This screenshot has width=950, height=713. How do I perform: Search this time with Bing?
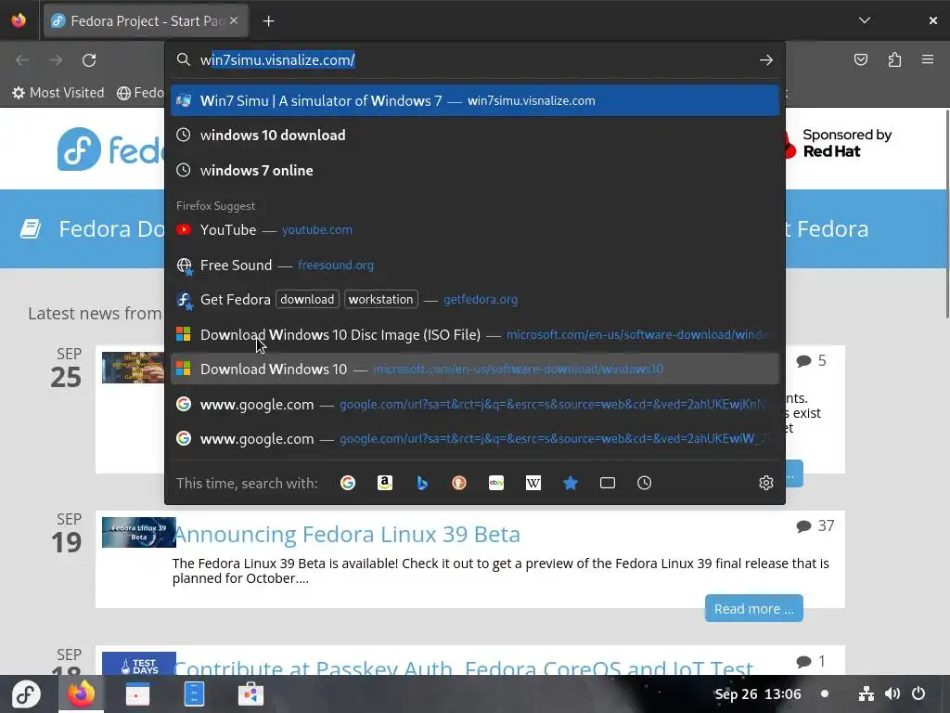422,483
